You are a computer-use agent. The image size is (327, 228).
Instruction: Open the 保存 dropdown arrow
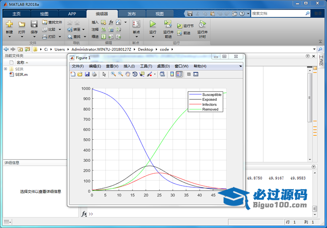34,37
